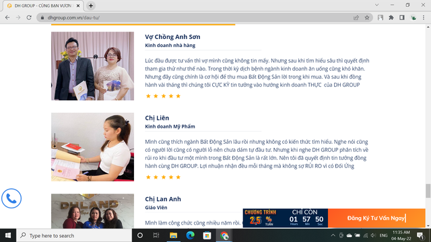Open the tab search chevron
This screenshot has height=242, width=431.
pos(377,5)
